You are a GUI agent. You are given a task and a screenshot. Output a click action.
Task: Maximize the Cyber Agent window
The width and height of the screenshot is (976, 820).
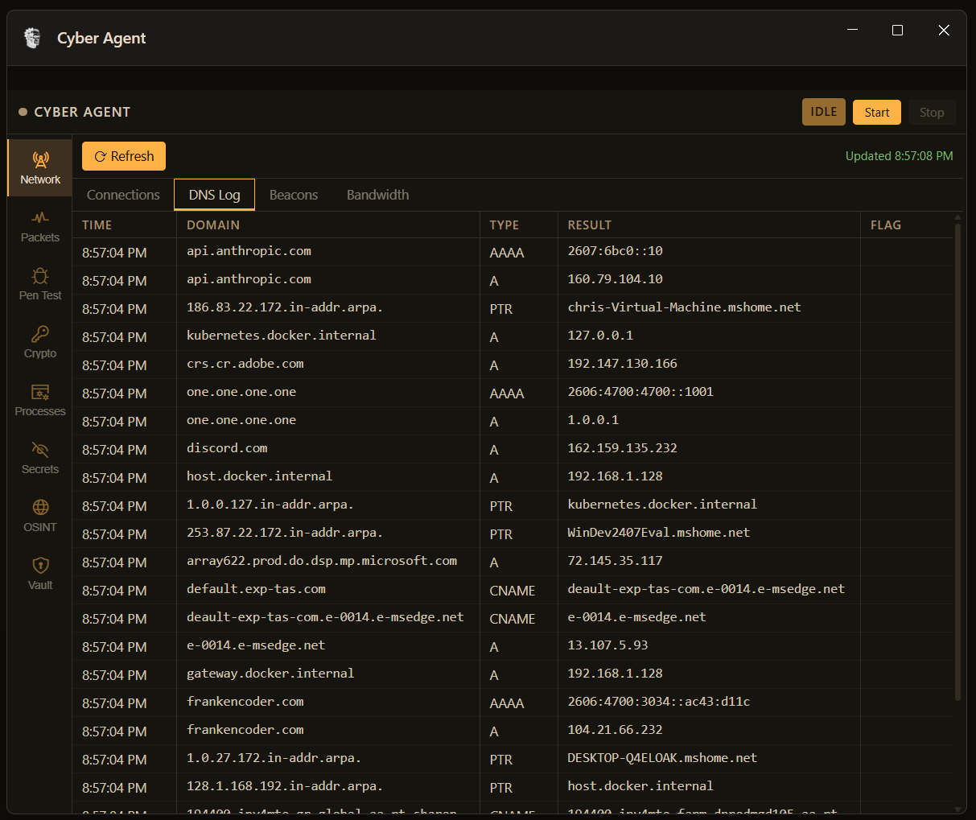(898, 31)
